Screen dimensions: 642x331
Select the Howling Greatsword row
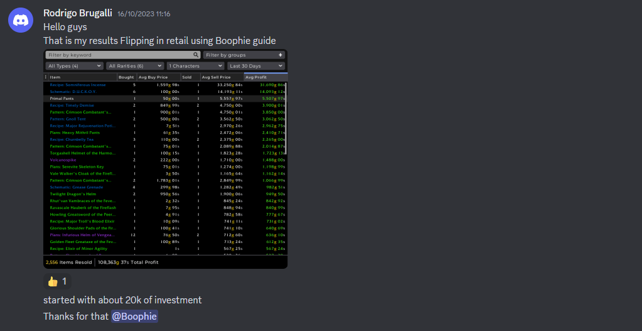click(x=164, y=214)
